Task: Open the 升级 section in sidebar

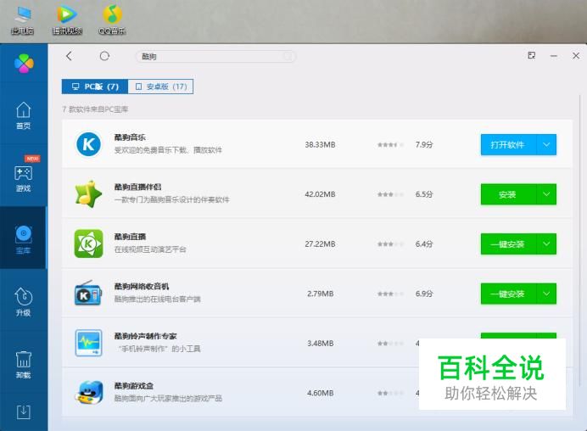Action: click(x=23, y=302)
